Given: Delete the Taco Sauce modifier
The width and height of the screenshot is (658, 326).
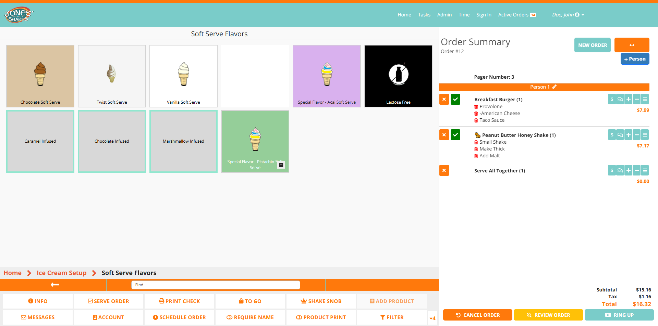Looking at the screenshot, I should [x=476, y=120].
